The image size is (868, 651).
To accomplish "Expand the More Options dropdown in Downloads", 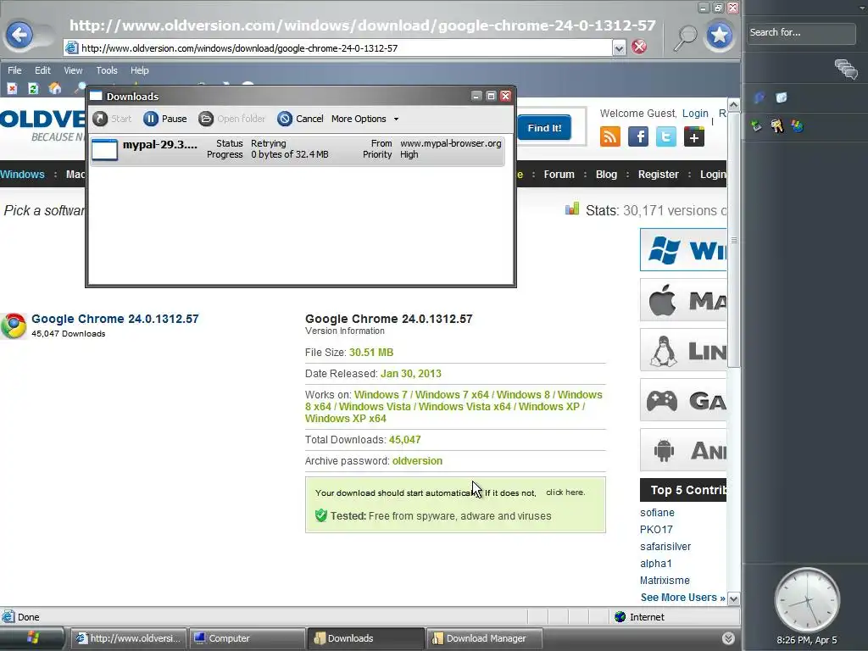I will tap(364, 119).
